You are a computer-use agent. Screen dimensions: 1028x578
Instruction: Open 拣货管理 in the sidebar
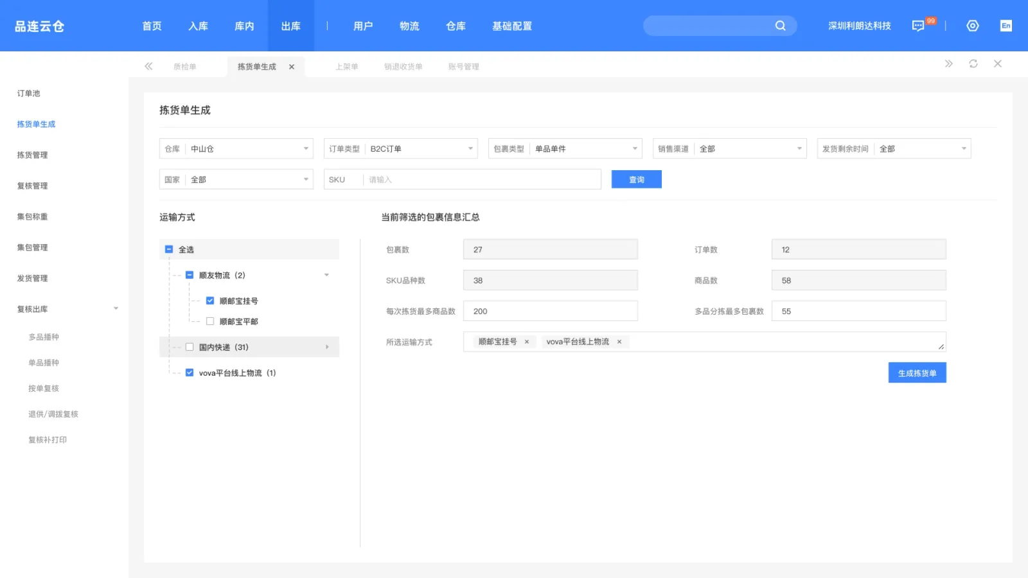pos(33,155)
